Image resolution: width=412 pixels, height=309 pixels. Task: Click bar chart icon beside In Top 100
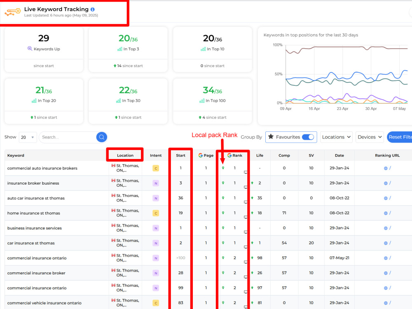202,101
